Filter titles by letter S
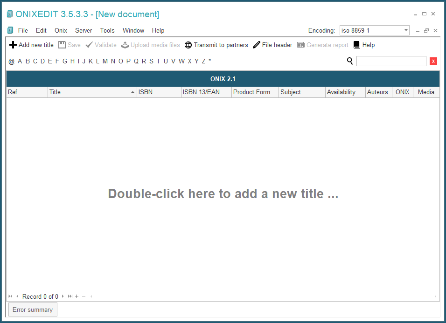The width and height of the screenshot is (446, 323). pyautogui.click(x=151, y=61)
